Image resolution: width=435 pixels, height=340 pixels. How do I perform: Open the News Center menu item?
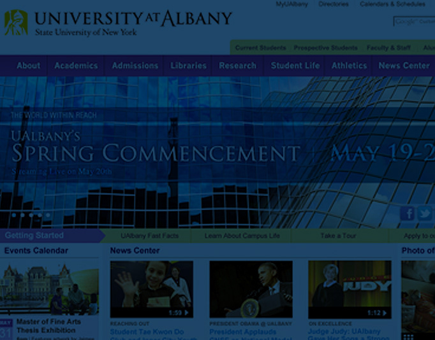pyautogui.click(x=404, y=66)
